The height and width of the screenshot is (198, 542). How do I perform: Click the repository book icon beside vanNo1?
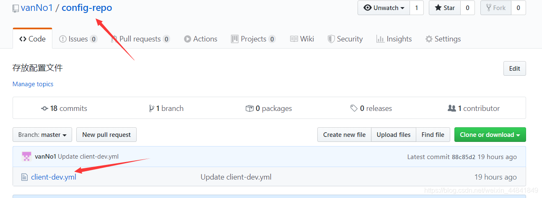point(16,8)
